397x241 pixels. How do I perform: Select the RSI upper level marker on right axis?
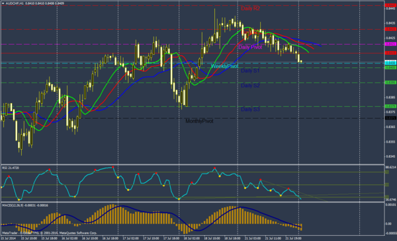tap(387, 172)
